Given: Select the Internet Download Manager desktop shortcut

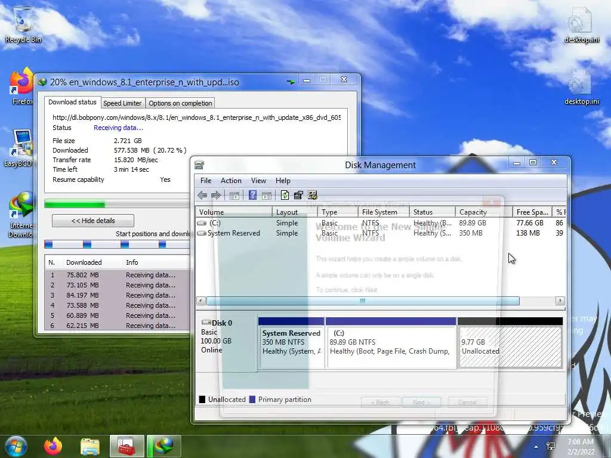Looking at the screenshot, I should coord(21,214).
